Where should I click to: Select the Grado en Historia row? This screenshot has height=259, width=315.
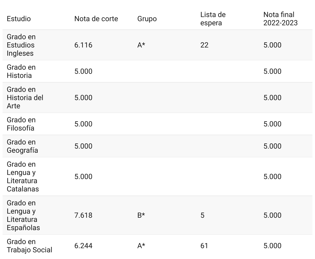point(21,71)
